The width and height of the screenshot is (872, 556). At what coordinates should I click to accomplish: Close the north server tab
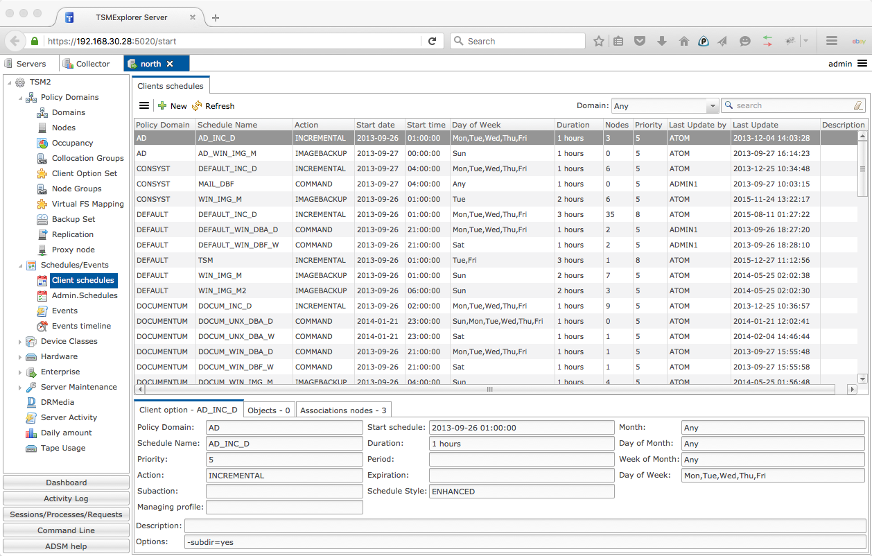coord(170,64)
